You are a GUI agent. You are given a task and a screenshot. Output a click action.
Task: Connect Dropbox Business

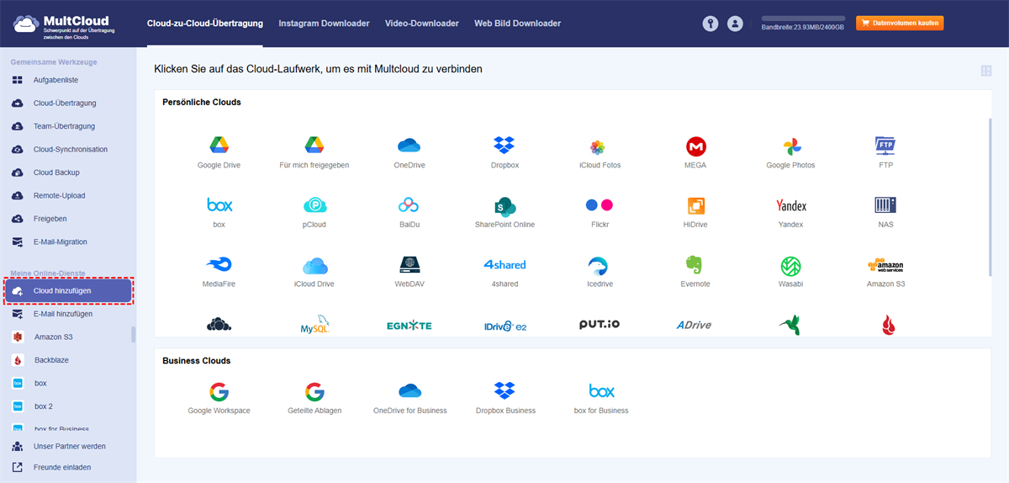(504, 390)
